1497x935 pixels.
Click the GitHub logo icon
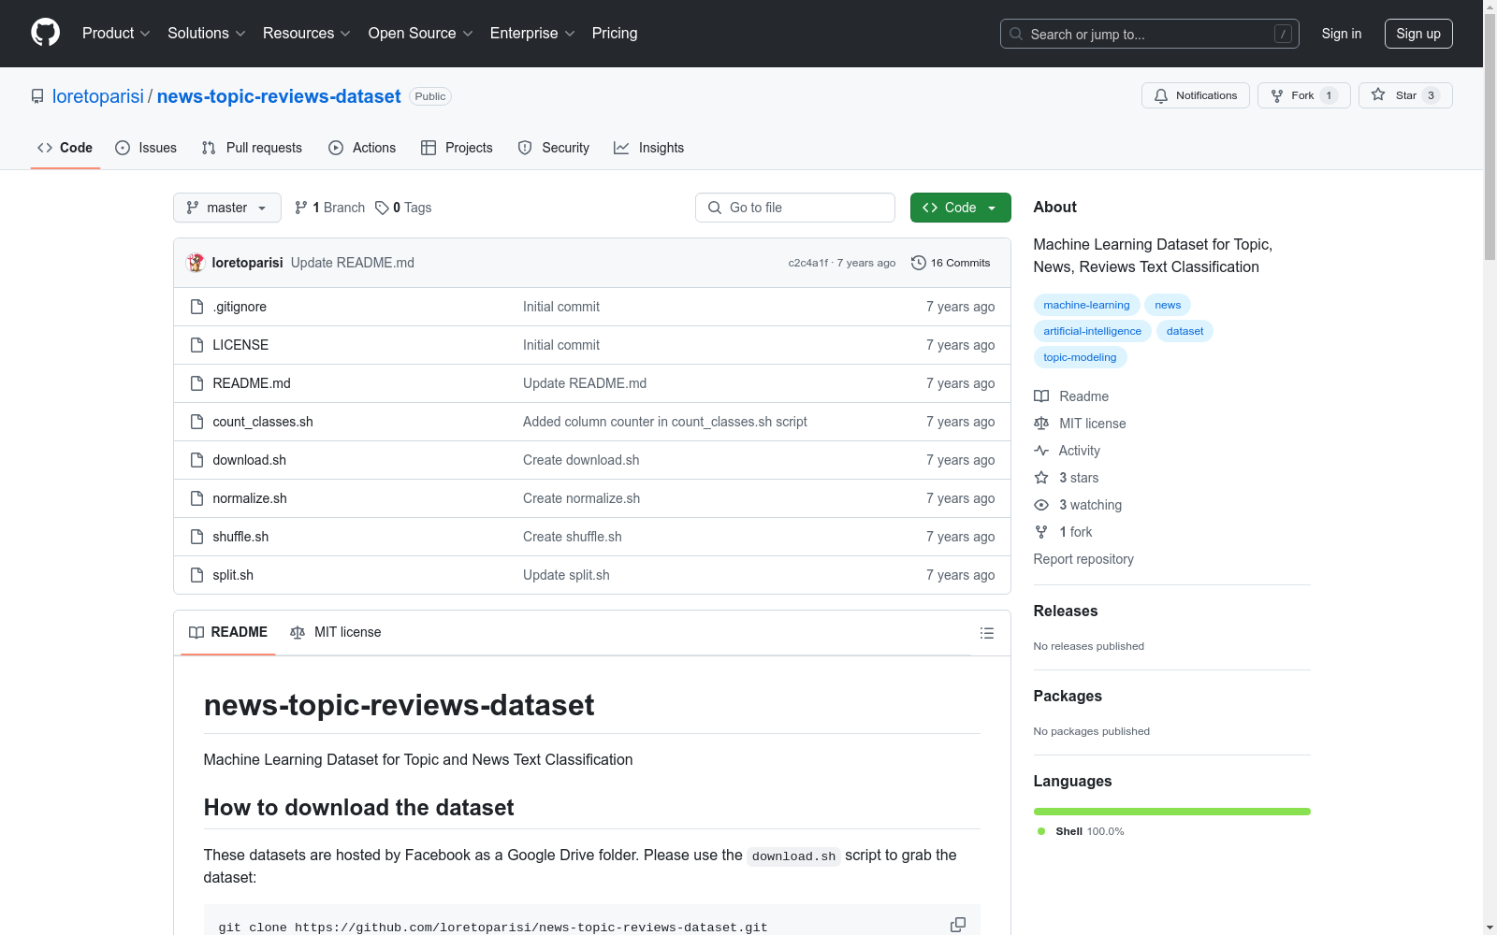pyautogui.click(x=45, y=33)
